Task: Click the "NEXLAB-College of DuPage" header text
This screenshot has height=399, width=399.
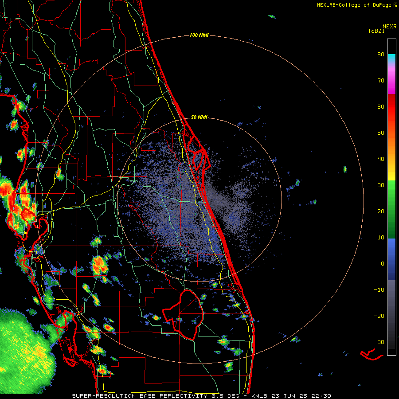Action: click(354, 5)
